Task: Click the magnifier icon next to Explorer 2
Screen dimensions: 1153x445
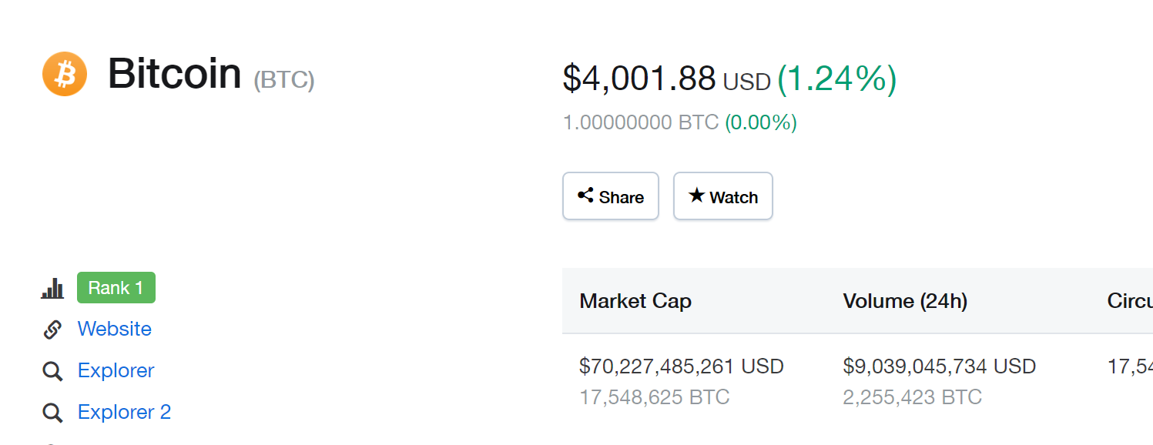Action: coord(52,413)
